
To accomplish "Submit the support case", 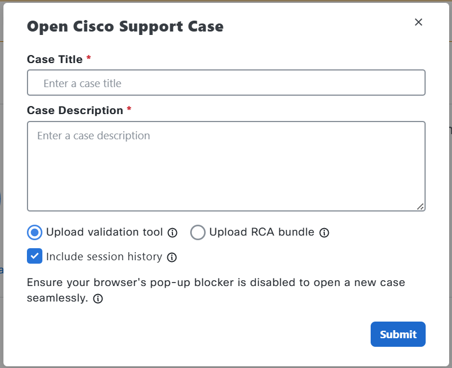I will [398, 334].
